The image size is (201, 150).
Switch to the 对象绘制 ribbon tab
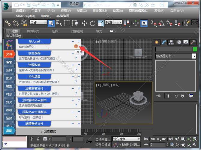(77, 31)
